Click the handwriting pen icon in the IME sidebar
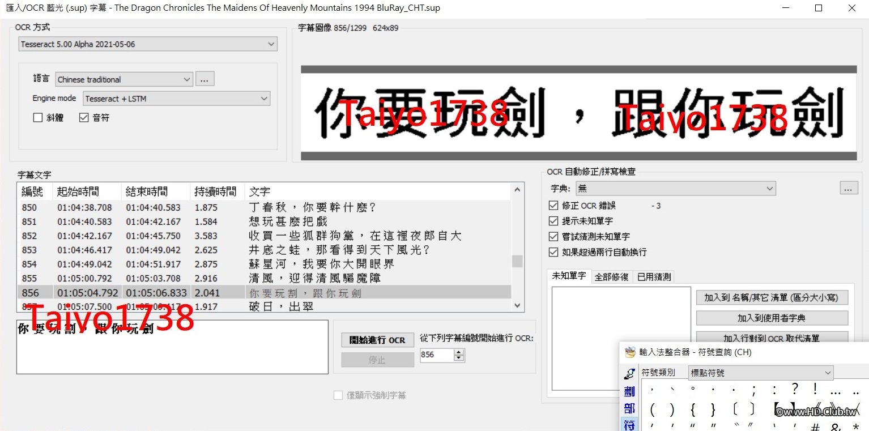869x431 pixels. point(629,374)
